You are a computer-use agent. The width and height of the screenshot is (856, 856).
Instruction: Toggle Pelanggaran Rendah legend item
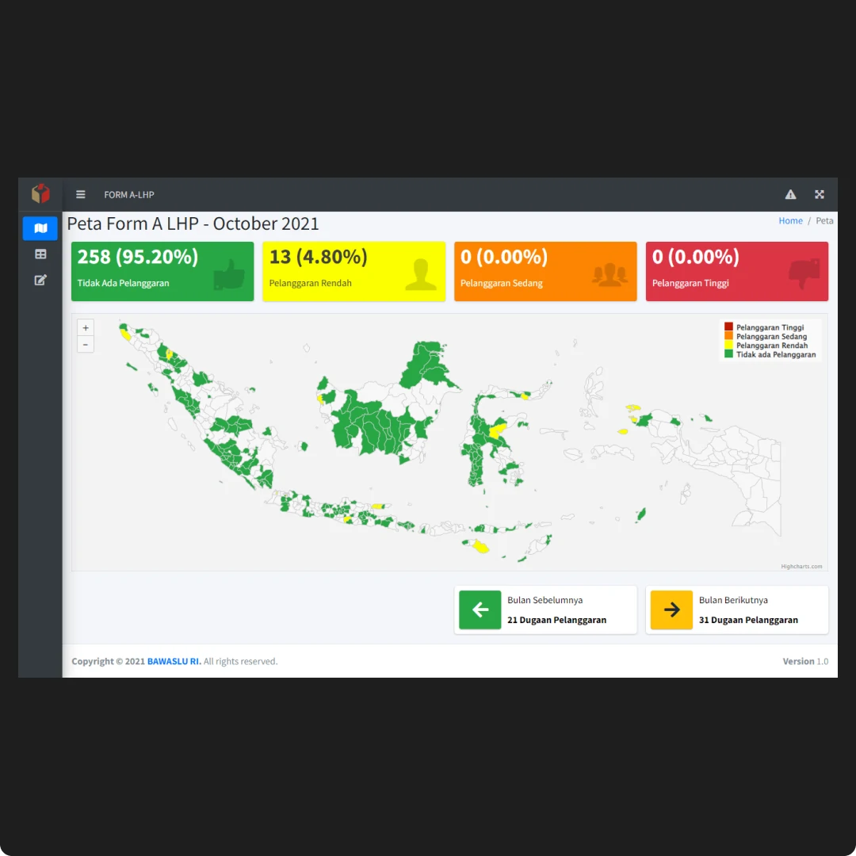click(771, 346)
